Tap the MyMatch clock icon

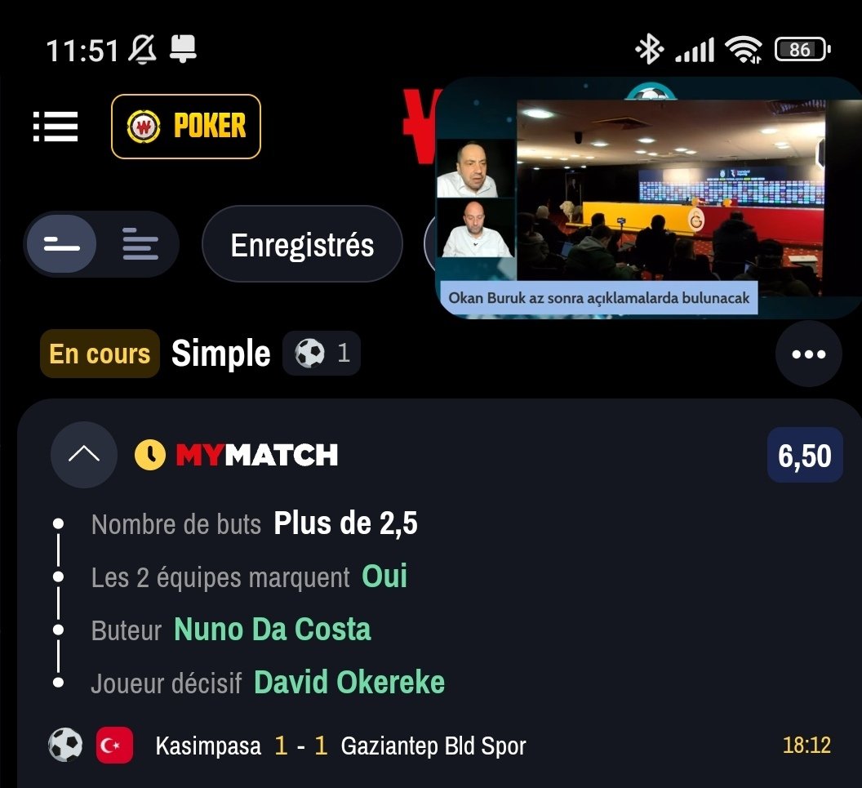tap(149, 455)
